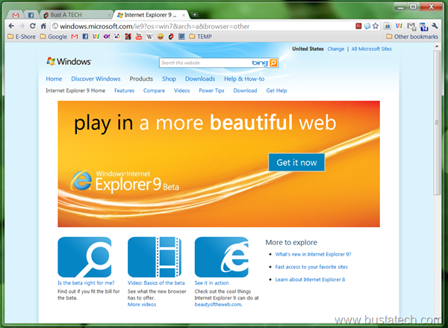Open the calendar extension icon showing 10
The width and height of the screenshot is (448, 328).
click(x=423, y=27)
